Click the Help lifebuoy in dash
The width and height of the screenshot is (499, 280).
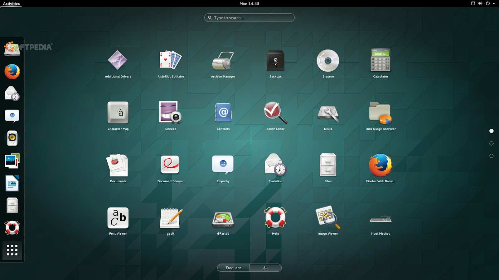pos(12,228)
